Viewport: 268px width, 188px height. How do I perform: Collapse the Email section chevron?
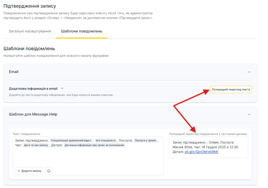[x=249, y=72]
